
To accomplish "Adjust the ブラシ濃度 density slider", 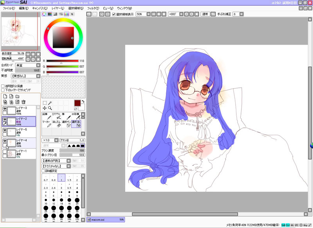I will 72,150.
